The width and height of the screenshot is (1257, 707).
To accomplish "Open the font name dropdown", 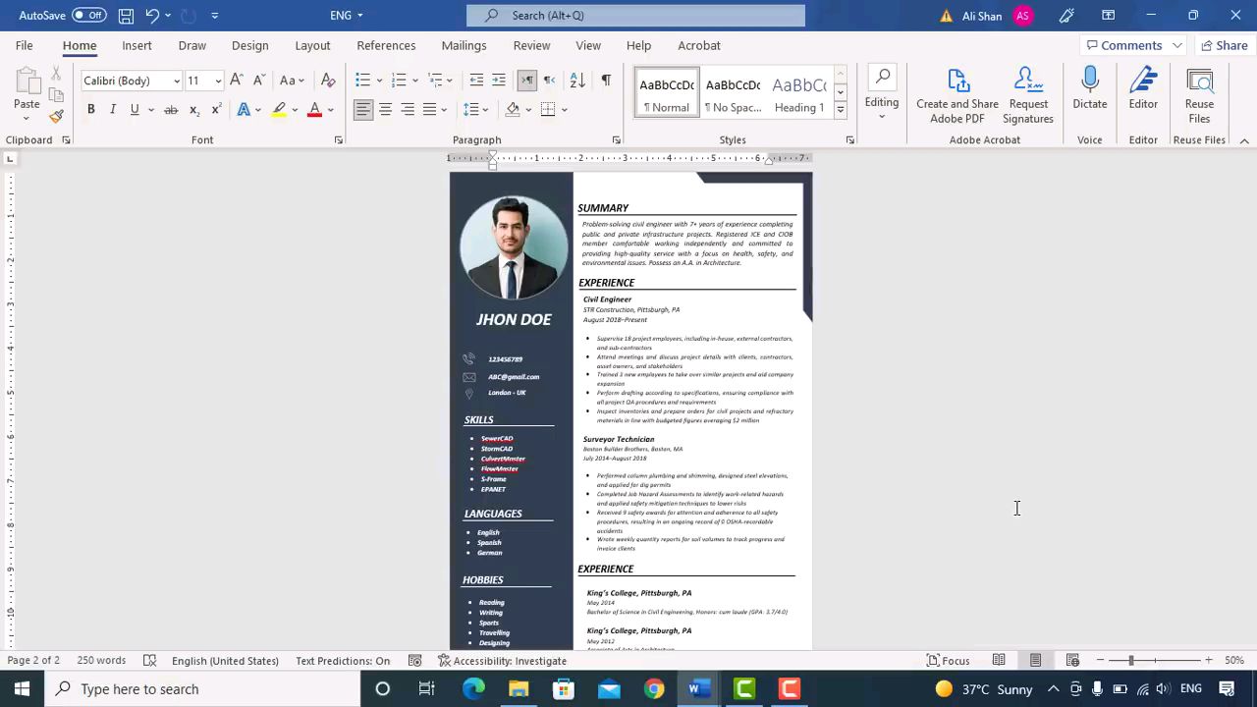I will (x=176, y=81).
